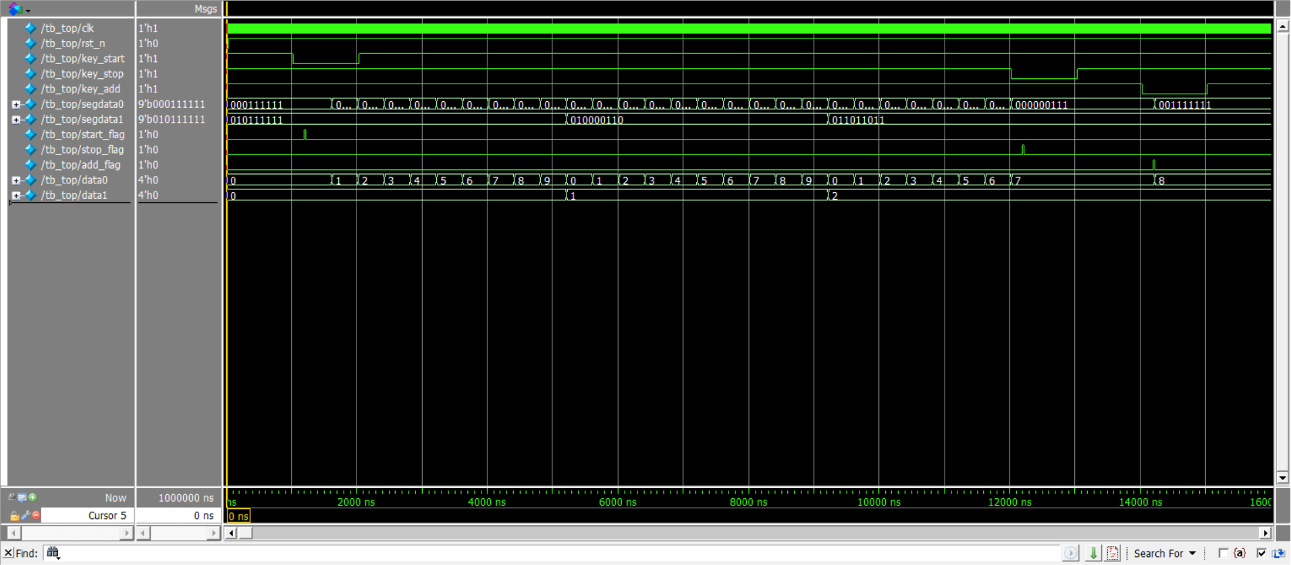
Task: Click the signal icon of /tb_top/key_add
Action: (x=30, y=89)
